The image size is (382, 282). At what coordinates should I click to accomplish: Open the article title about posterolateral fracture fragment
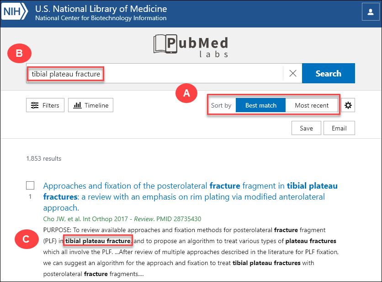pyautogui.click(x=190, y=196)
